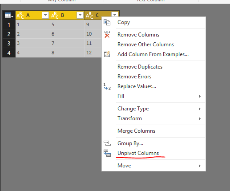Select Merge Columns
230x191 pixels.
[x=153, y=131]
